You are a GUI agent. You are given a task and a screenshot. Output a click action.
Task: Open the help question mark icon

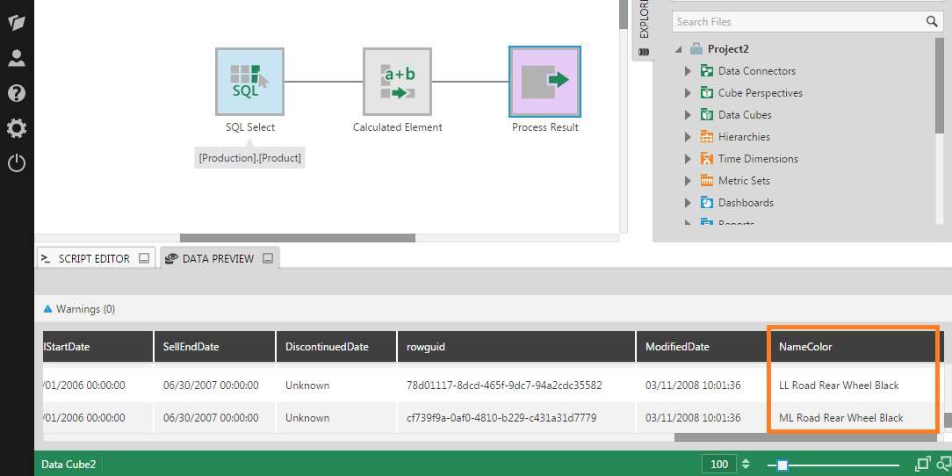tap(17, 93)
